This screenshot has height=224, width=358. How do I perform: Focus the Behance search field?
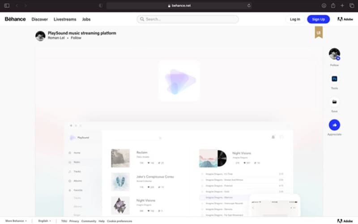188,19
